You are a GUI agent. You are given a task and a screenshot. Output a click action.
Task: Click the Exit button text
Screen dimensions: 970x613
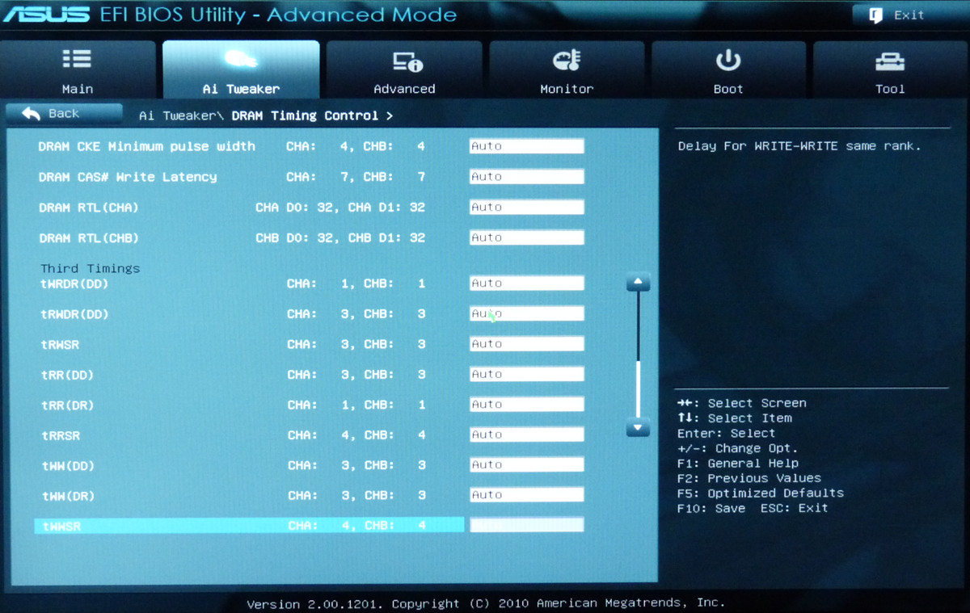[x=909, y=15]
